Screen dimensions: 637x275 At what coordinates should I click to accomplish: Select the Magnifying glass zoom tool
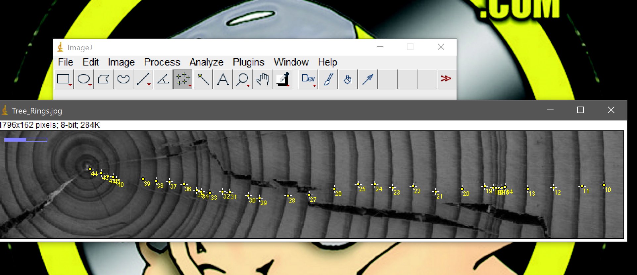point(243,79)
